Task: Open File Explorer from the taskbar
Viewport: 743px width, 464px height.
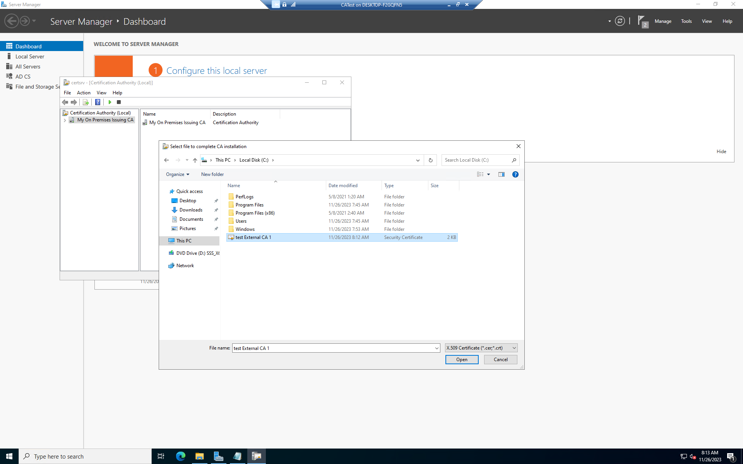Action: tap(199, 456)
